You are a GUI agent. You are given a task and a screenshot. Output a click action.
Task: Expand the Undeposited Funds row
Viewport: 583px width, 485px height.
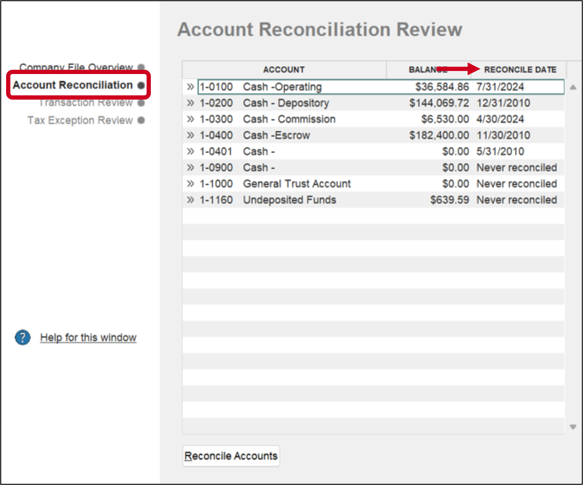[x=190, y=200]
